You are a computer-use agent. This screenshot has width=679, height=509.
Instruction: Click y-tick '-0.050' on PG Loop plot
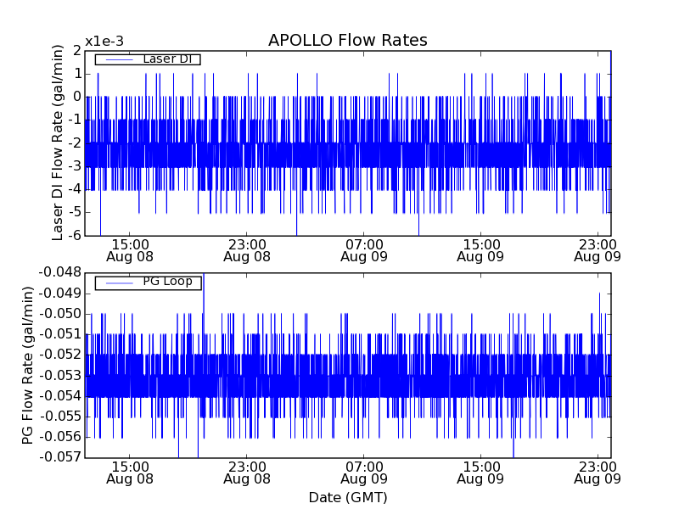click(x=60, y=314)
